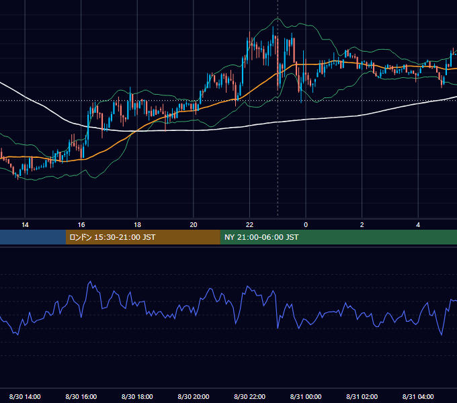Click the 8/30 22:00 date label
Screen dimensions: 457x403
249,396
